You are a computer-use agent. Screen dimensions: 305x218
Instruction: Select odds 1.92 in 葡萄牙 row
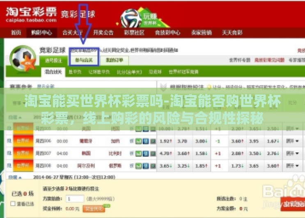click(x=166, y=141)
